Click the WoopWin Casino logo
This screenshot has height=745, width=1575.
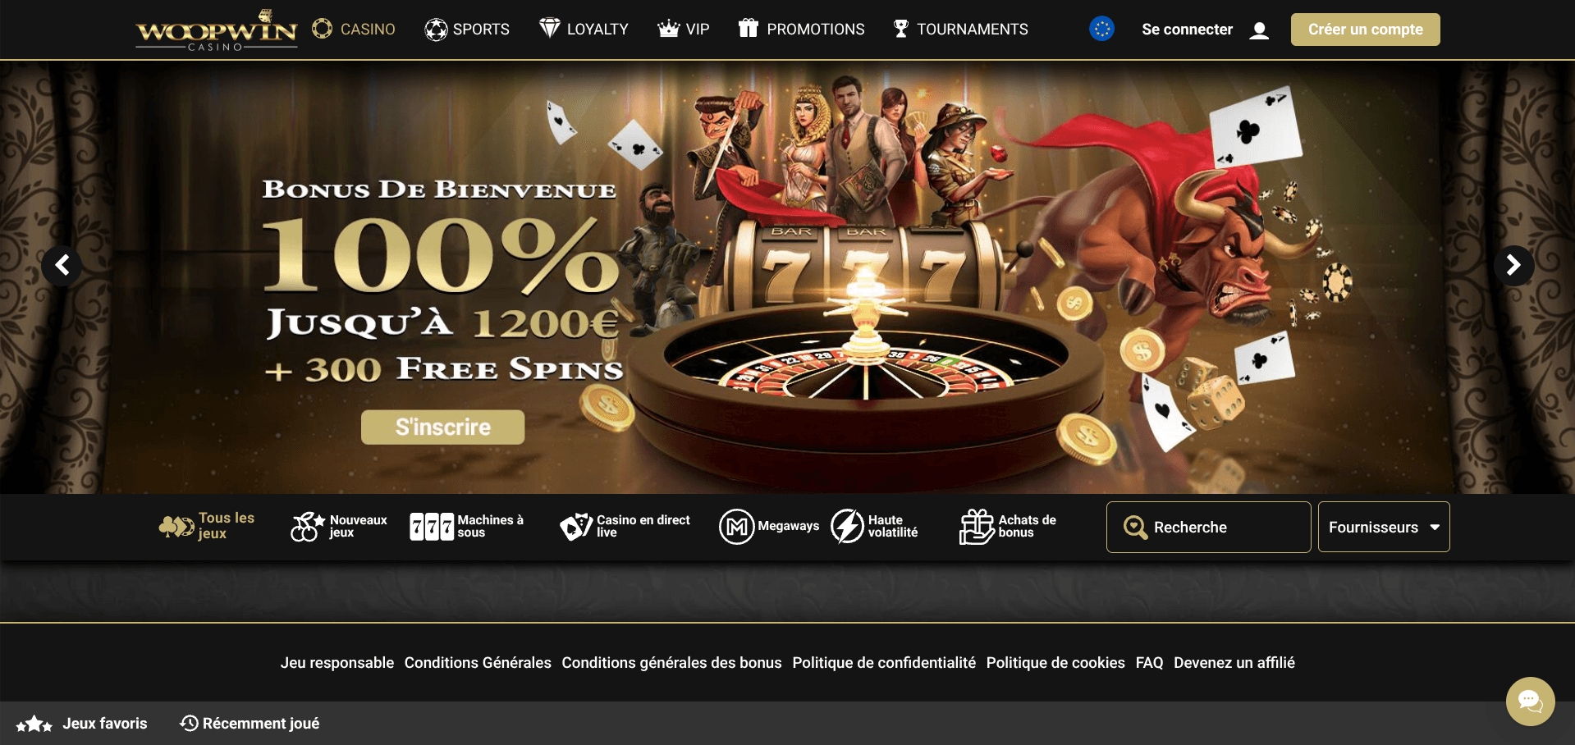217,30
